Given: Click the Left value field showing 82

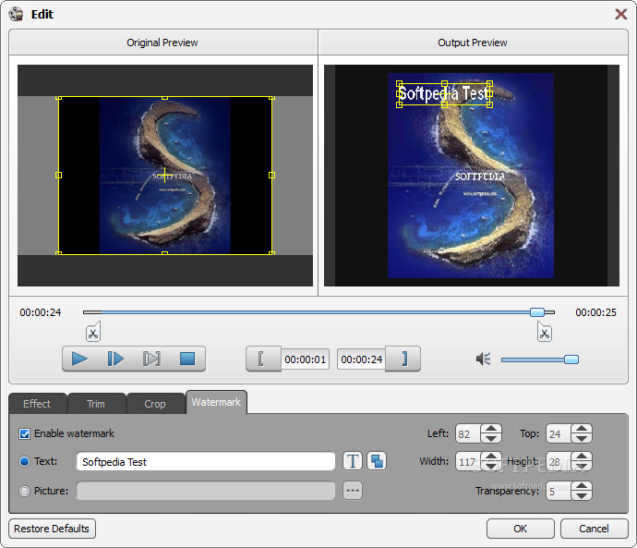Looking at the screenshot, I should pos(468,433).
